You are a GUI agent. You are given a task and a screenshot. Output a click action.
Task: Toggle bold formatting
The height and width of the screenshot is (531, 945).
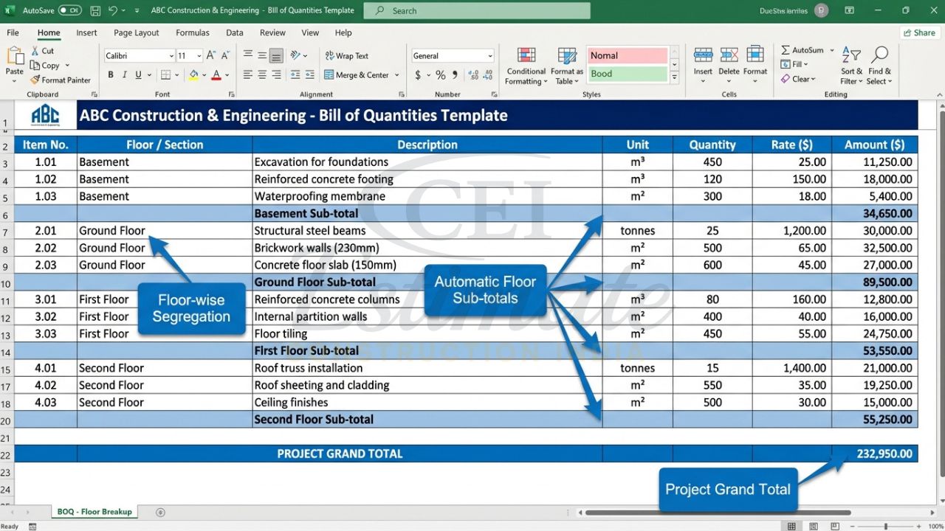tap(110, 74)
